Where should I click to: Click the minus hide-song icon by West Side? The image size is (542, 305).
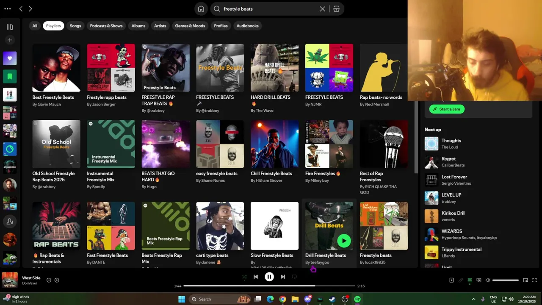[x=49, y=280]
